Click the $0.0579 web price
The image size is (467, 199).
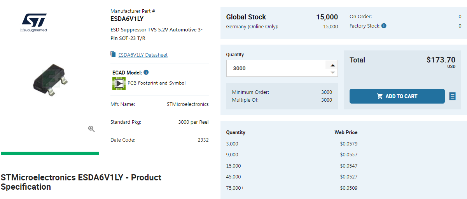pyautogui.click(x=349, y=144)
